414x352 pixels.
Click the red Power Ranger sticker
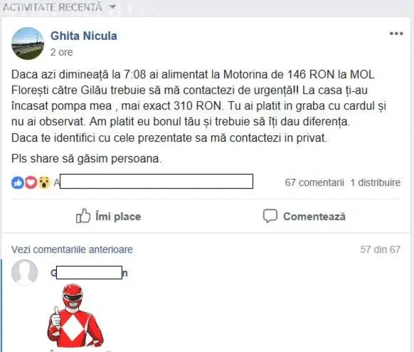76,316
